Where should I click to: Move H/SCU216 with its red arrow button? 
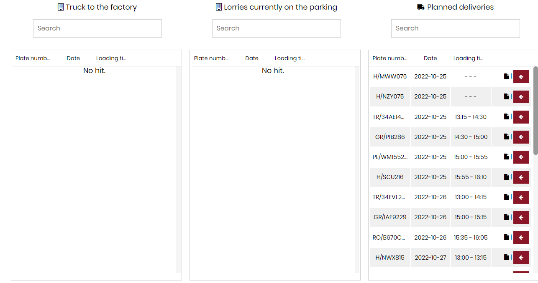pyautogui.click(x=521, y=177)
